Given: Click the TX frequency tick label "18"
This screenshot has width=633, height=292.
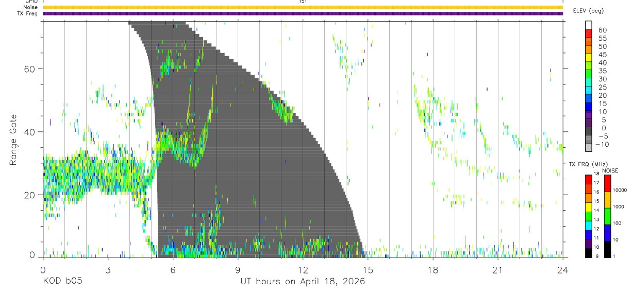Looking at the screenshot, I should coord(596,174).
